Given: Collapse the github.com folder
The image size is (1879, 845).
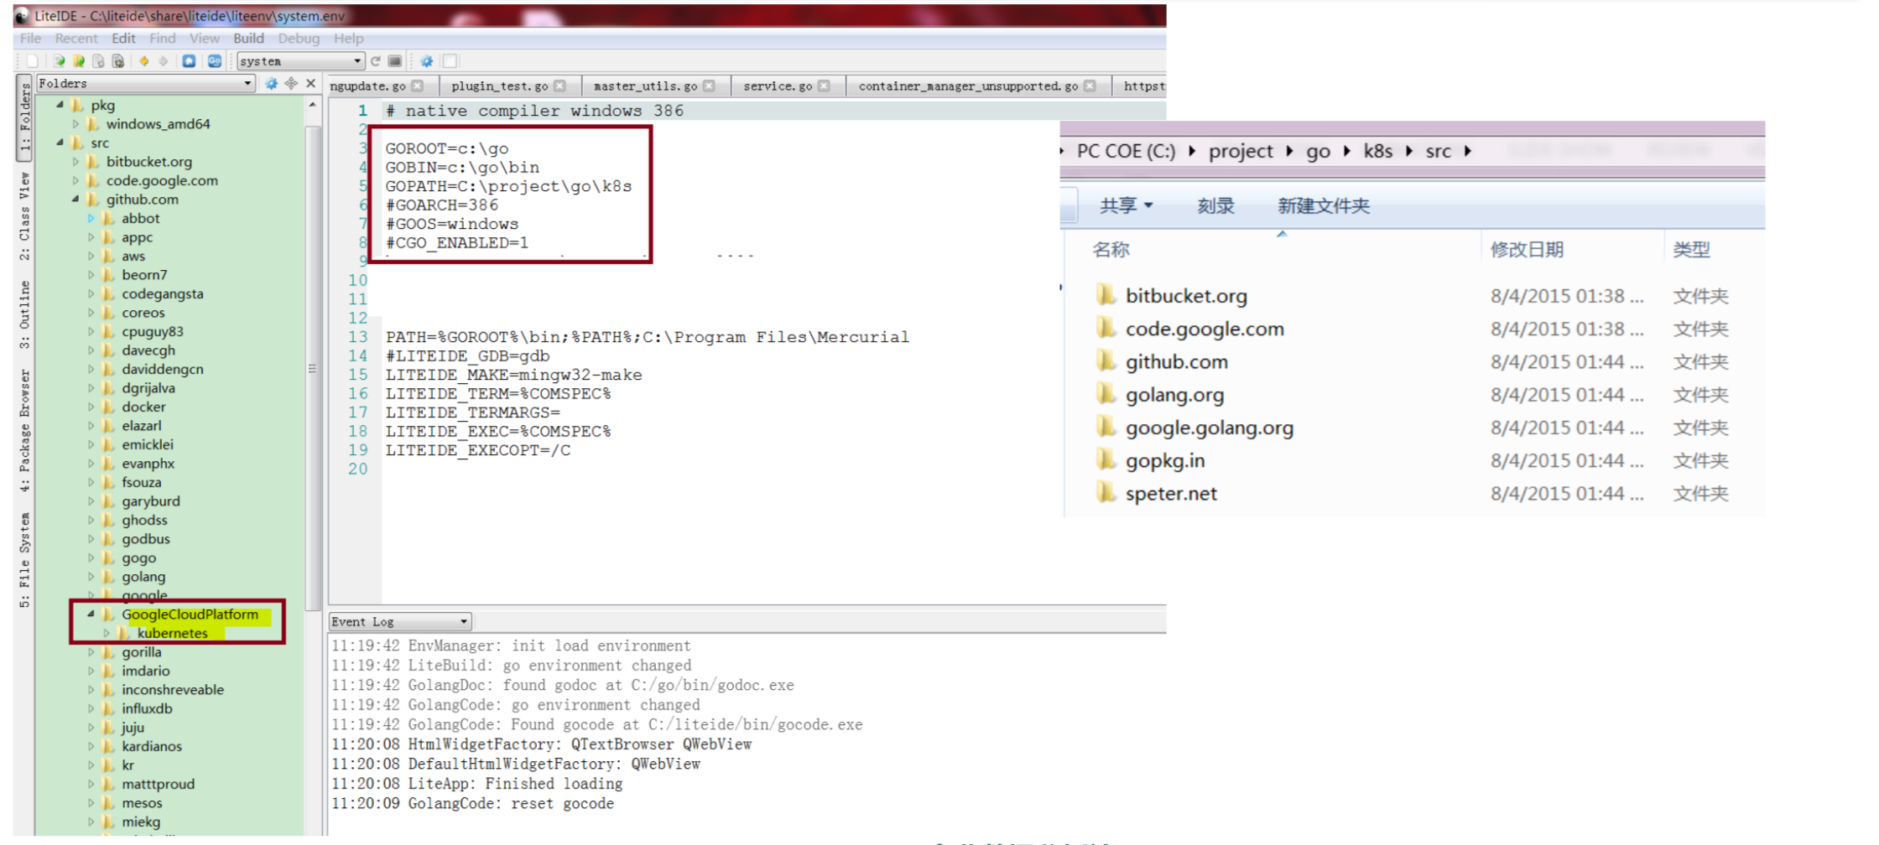Looking at the screenshot, I should coord(75,200).
